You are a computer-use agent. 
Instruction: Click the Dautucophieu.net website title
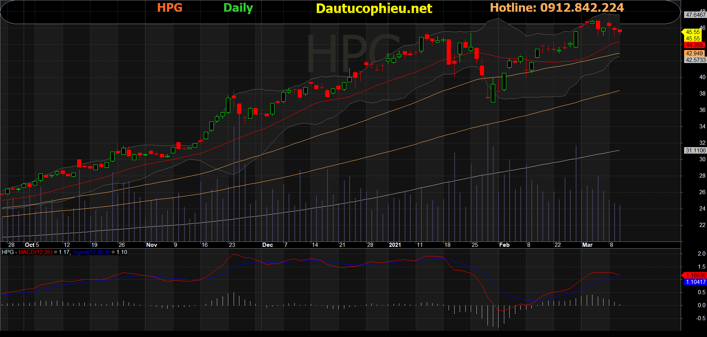[374, 8]
